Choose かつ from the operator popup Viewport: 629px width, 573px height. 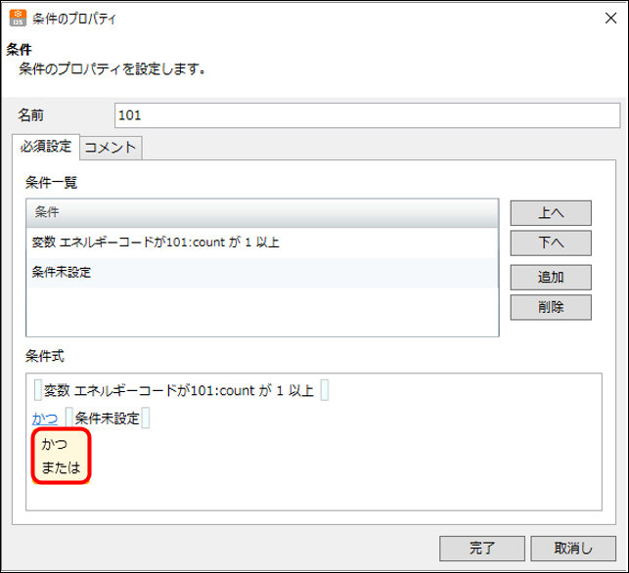55,445
